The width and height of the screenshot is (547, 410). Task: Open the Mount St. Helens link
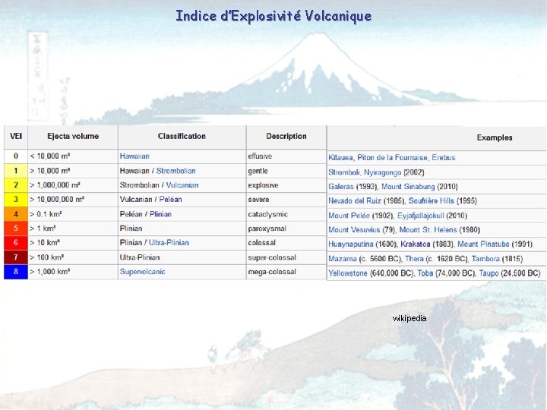pos(428,230)
